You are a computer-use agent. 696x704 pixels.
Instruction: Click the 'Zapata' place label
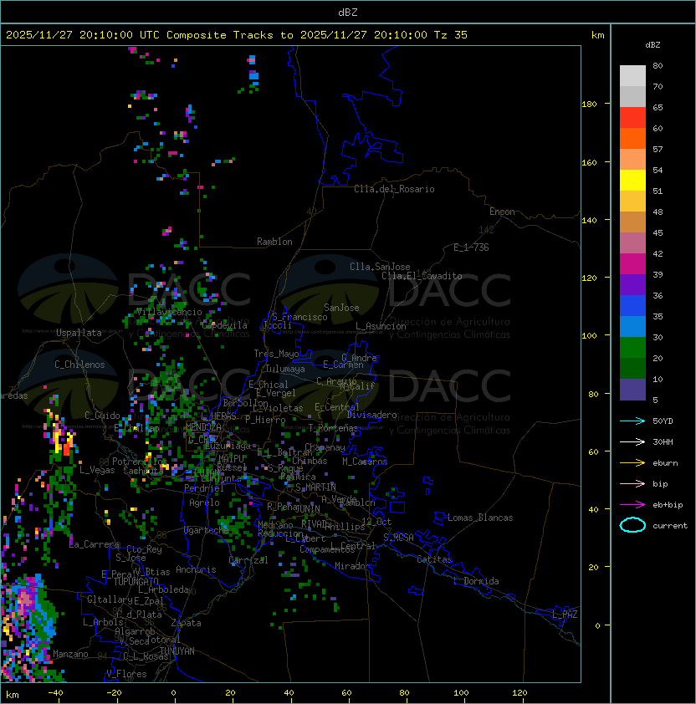point(186,623)
